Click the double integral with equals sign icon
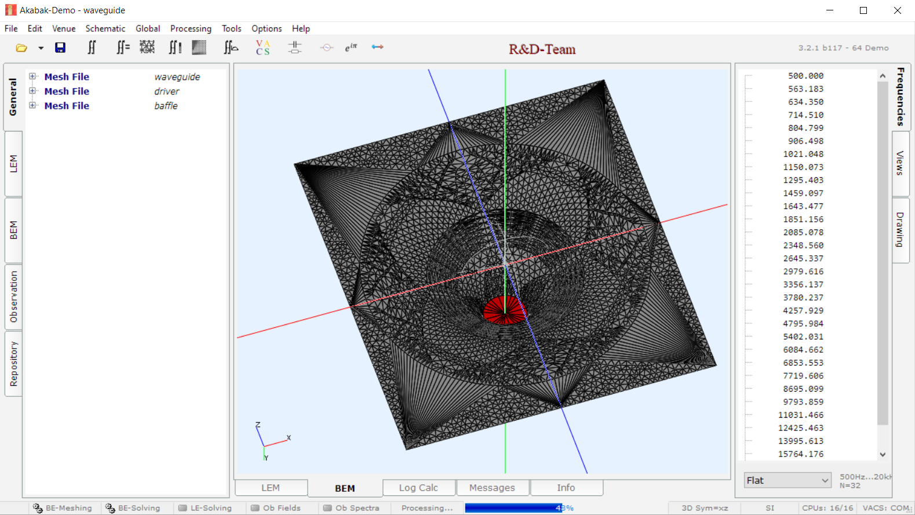 [x=122, y=48]
